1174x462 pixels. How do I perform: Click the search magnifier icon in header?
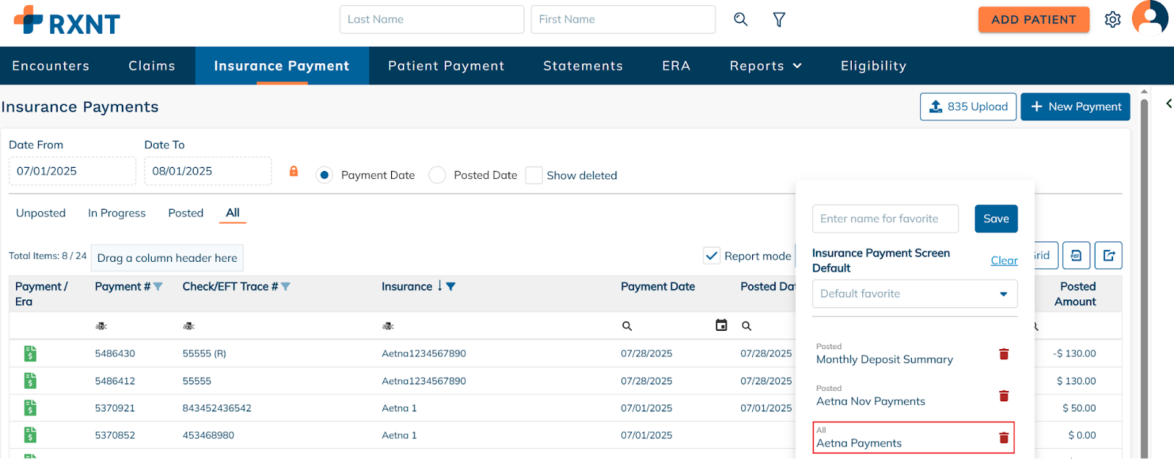740,20
